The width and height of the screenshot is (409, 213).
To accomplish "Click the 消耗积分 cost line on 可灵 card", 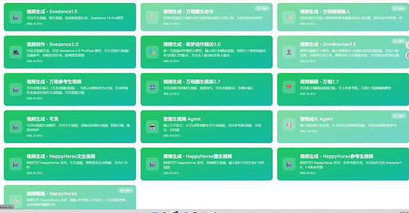I will 34,135.
